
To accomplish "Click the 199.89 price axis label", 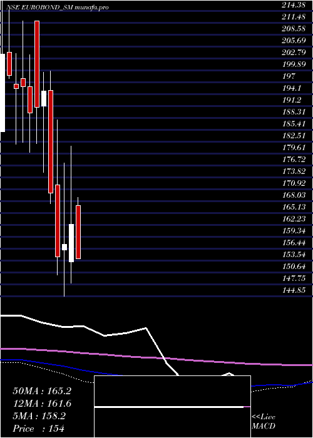I will tap(294, 64).
